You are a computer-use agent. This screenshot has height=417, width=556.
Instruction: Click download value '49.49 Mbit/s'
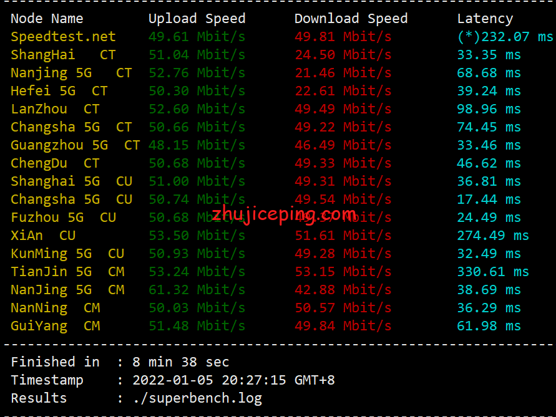coord(343,108)
